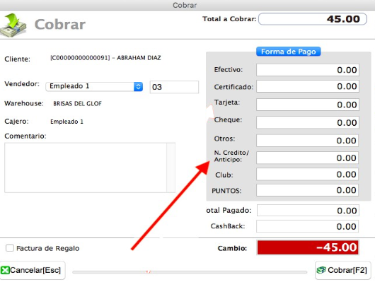This screenshot has width=375, height=282.
Task: Open the Vendedor Empleado 1 dropdown
Action: pyautogui.click(x=94, y=86)
